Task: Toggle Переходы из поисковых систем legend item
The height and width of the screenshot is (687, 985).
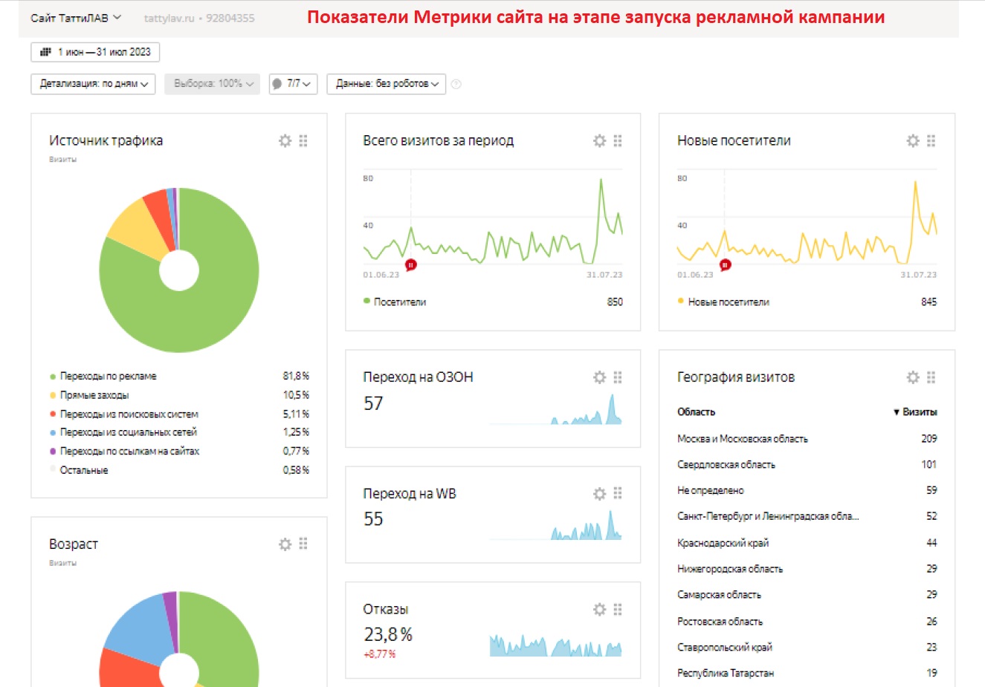Action: tap(124, 414)
